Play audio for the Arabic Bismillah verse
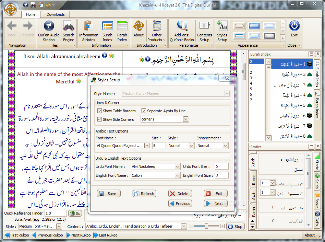Viewport: 325px width, 242px height. (147, 59)
